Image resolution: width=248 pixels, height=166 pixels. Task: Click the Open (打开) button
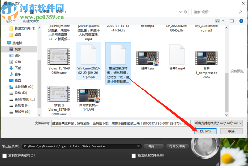pyautogui.click(x=205, y=131)
